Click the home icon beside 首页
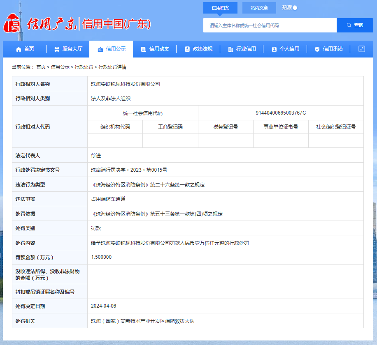The image size is (377, 345). (x=19, y=49)
